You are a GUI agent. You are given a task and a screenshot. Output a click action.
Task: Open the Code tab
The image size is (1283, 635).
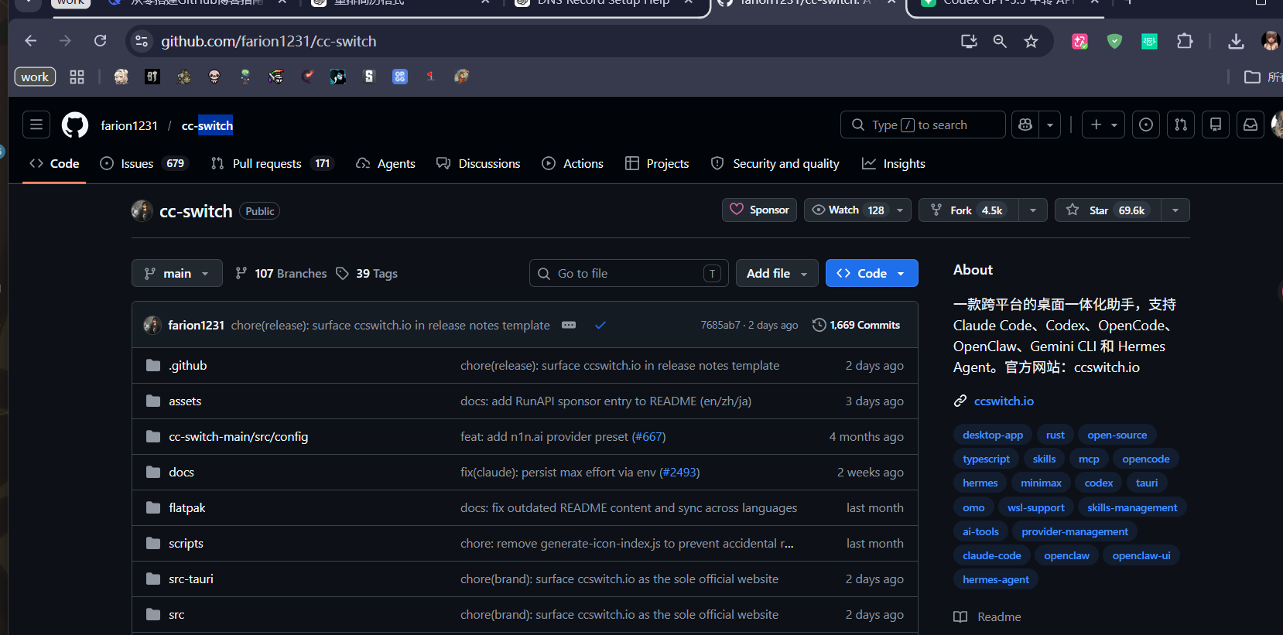point(54,163)
